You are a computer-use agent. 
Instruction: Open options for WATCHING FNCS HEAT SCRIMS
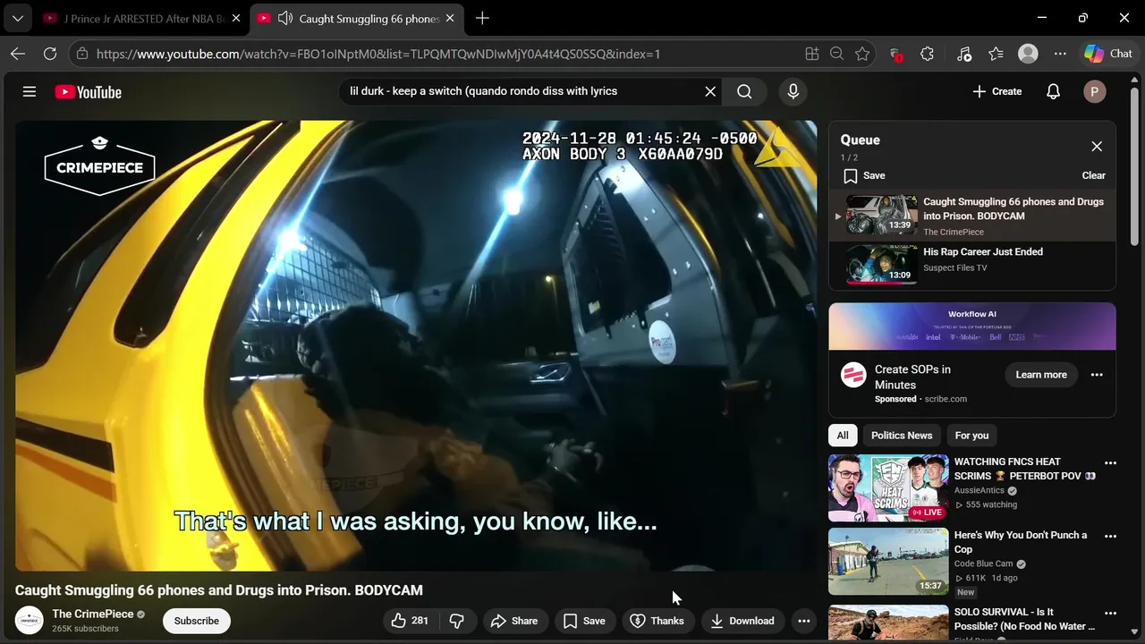click(1110, 463)
